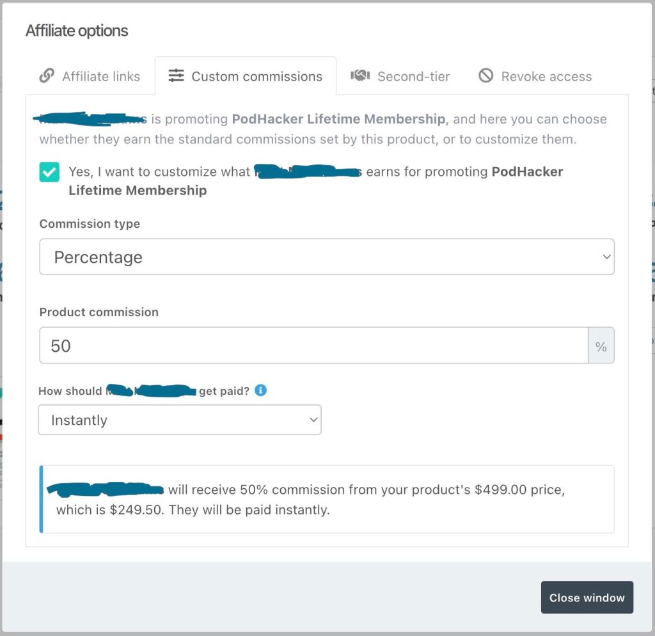Image resolution: width=655 pixels, height=636 pixels.
Task: Click the percent symbol beside the commission field
Action: [601, 346]
